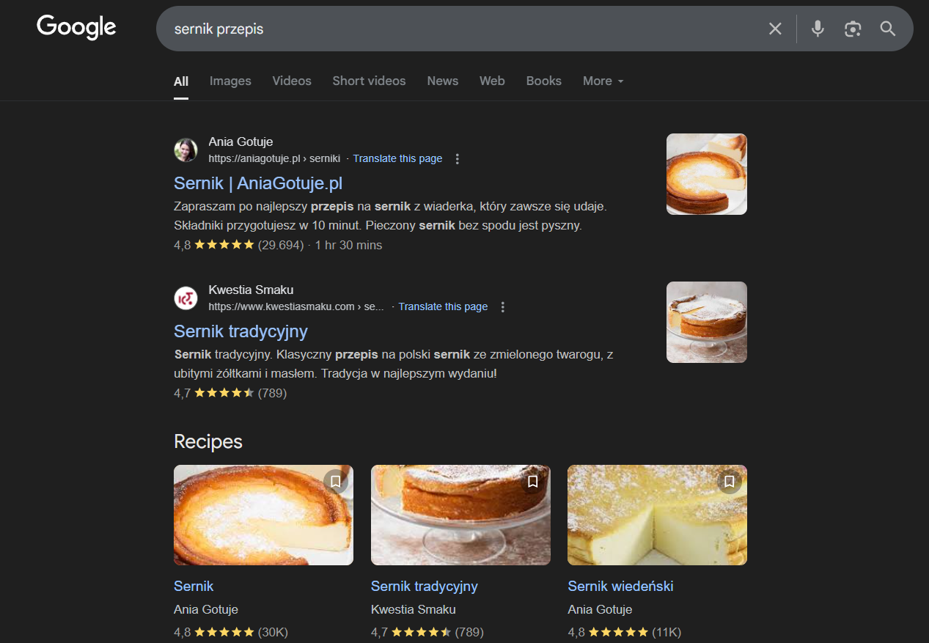Viewport: 929px width, 643px height.
Task: Open Search by image camera icon
Action: [x=852, y=29]
